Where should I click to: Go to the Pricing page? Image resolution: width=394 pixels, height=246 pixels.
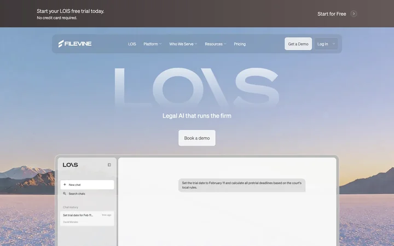pyautogui.click(x=240, y=44)
